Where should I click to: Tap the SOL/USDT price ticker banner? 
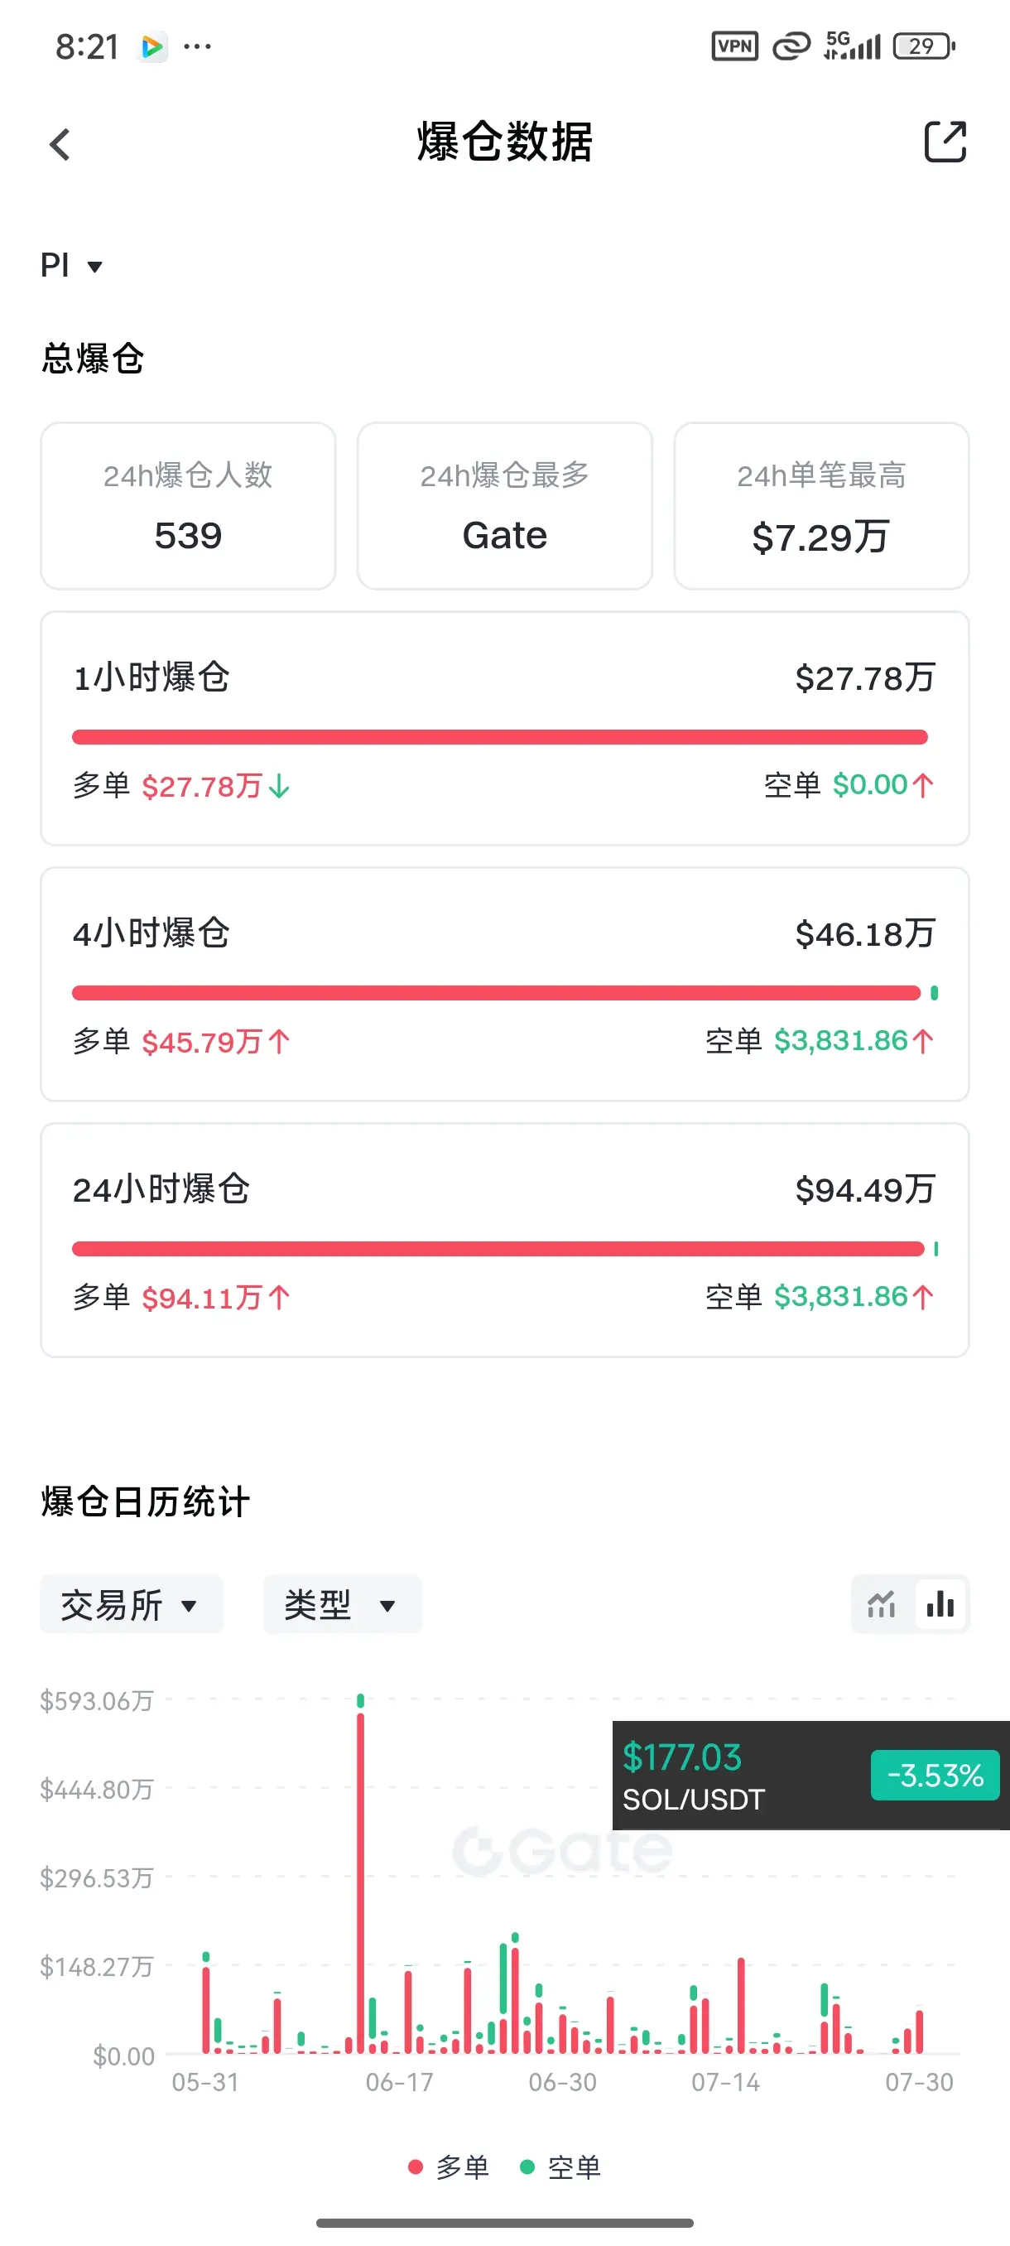coord(811,1775)
